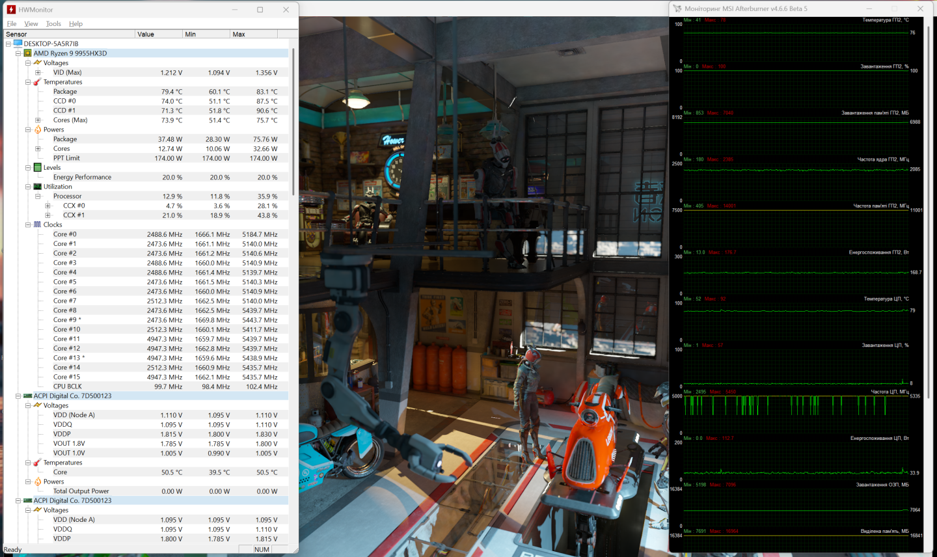Click the thermometer icon under AMD Ryzen
937x557 pixels.
point(38,82)
